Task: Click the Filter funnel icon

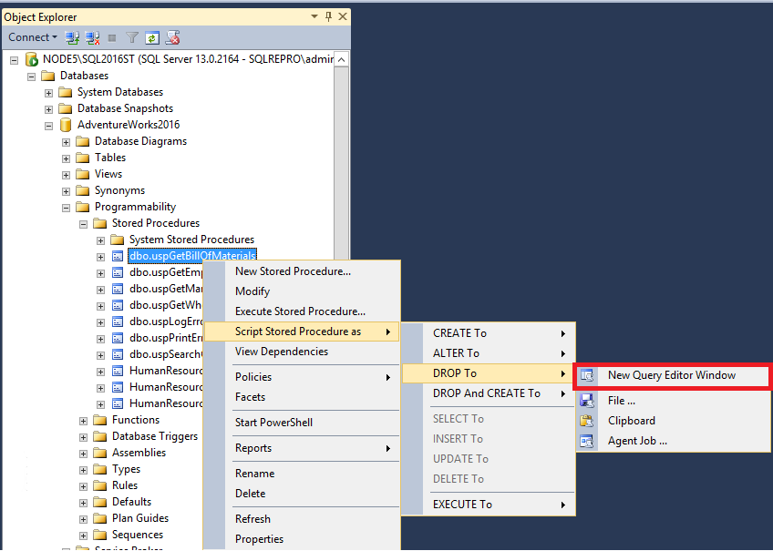Action: click(x=131, y=37)
